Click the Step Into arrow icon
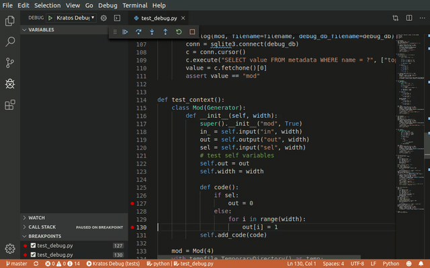 (152, 31)
